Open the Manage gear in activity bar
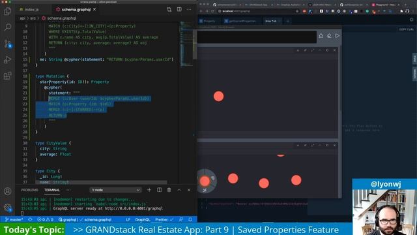Image resolution: width=417 pixels, height=235 pixels. tap(7, 208)
